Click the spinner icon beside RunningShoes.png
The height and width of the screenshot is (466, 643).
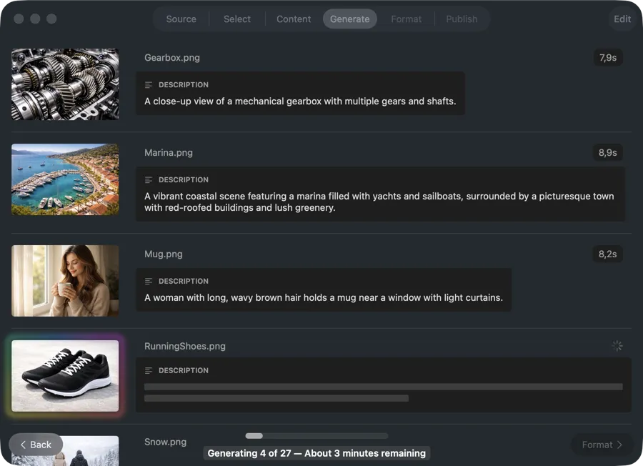[x=617, y=346]
